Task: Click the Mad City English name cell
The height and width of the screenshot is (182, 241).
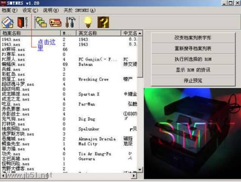Action: click(x=88, y=144)
